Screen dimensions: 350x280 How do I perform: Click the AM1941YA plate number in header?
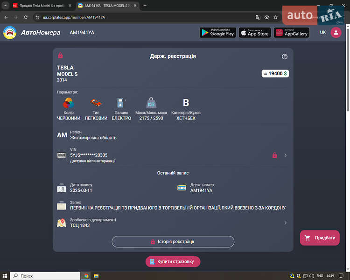pos(82,33)
